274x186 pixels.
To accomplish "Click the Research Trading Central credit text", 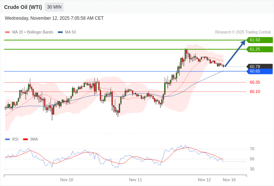I will click(x=243, y=32).
